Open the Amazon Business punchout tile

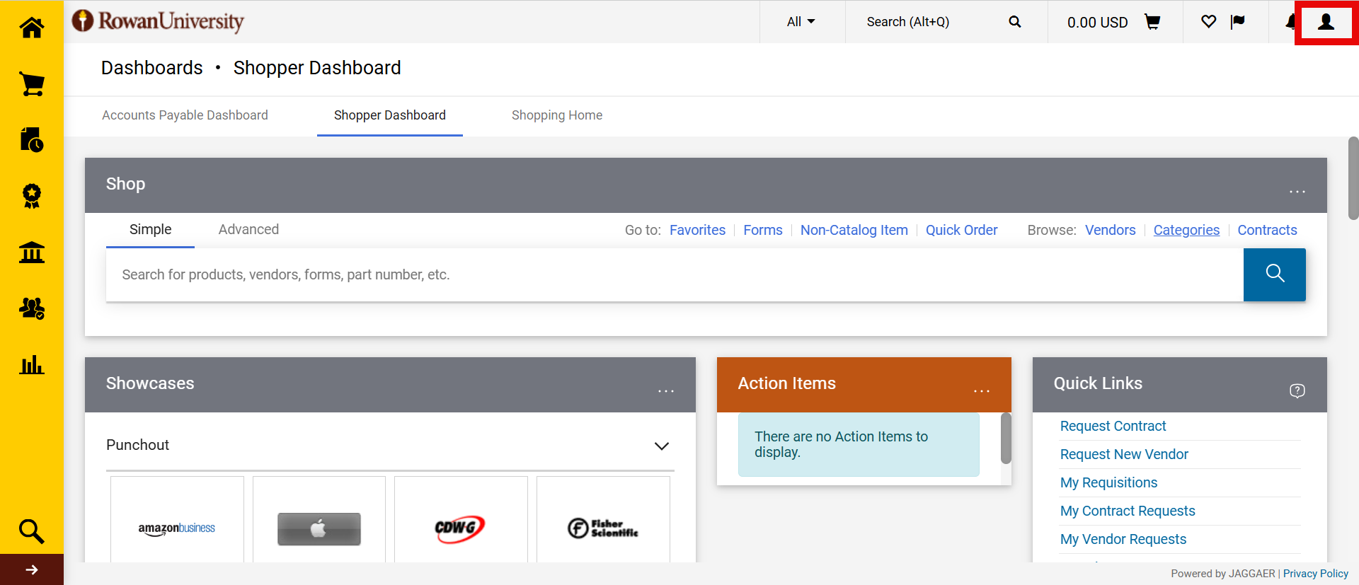(x=177, y=528)
